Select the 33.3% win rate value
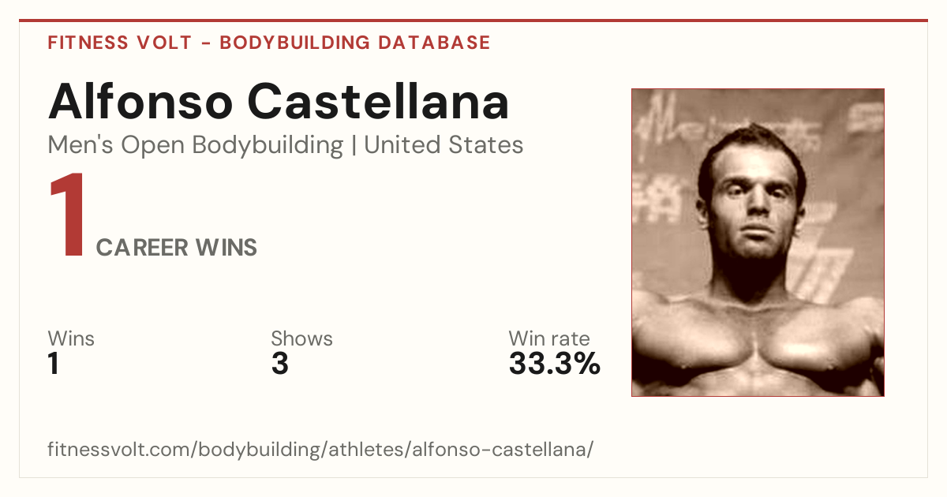 (555, 364)
